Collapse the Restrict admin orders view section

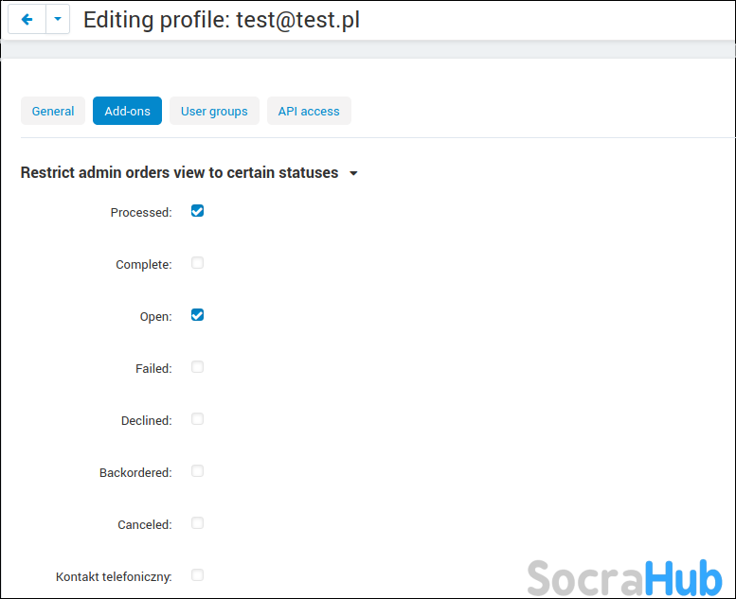tap(179, 173)
